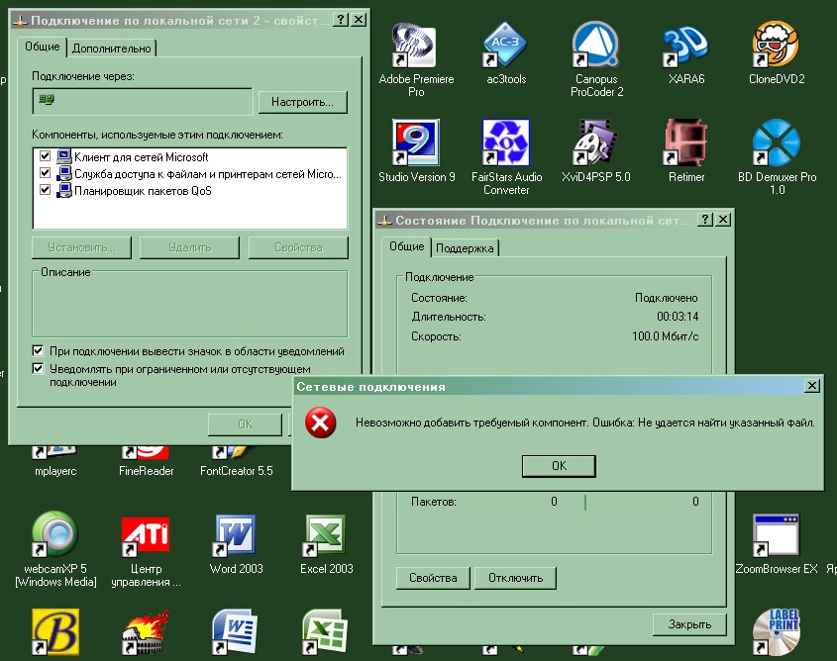This screenshot has width=837, height=661.
Task: Select the Общие tab in properties window
Action: tap(43, 47)
